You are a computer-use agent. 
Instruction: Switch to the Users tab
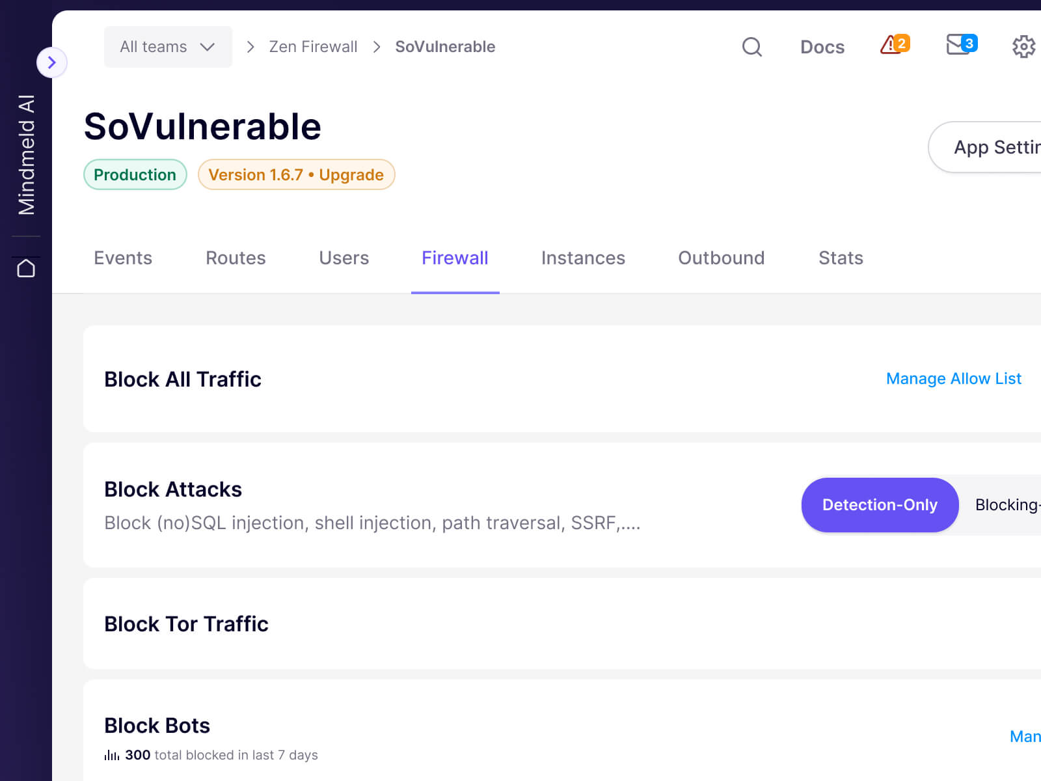click(x=344, y=258)
